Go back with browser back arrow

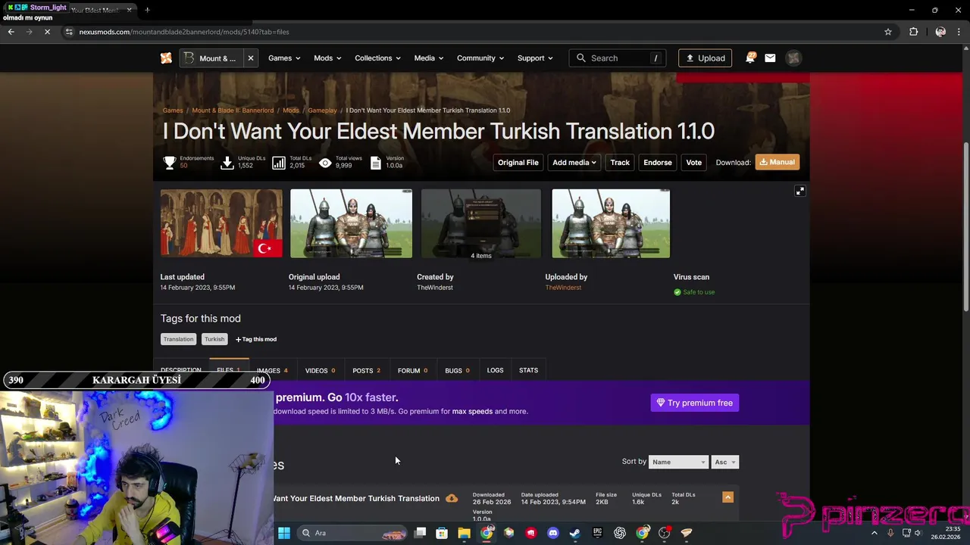pos(11,32)
